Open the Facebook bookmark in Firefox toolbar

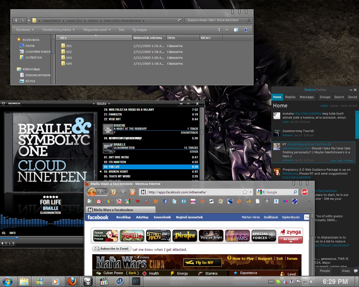point(165,201)
